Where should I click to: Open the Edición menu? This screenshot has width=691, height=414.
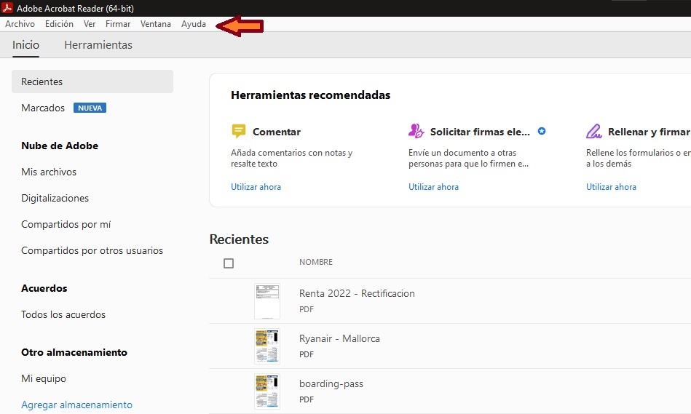(59, 24)
